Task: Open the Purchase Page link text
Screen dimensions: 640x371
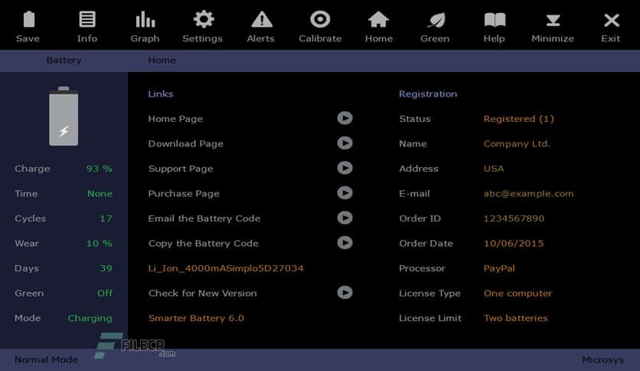Action: [x=184, y=194]
